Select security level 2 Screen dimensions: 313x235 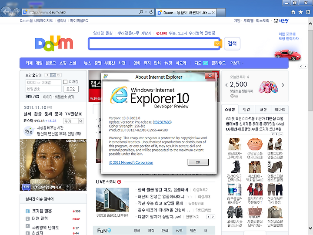pos(53,75)
